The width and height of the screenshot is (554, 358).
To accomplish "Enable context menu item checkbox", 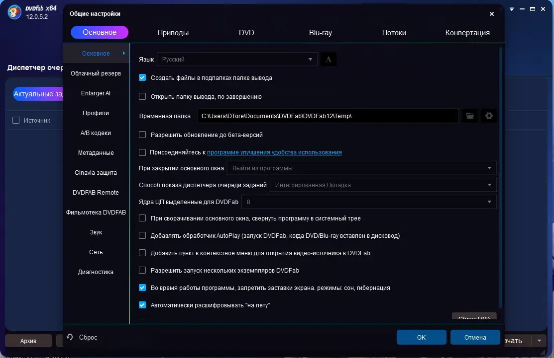I will tap(142, 253).
